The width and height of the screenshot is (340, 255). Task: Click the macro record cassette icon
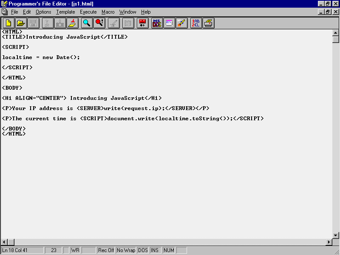click(143, 23)
